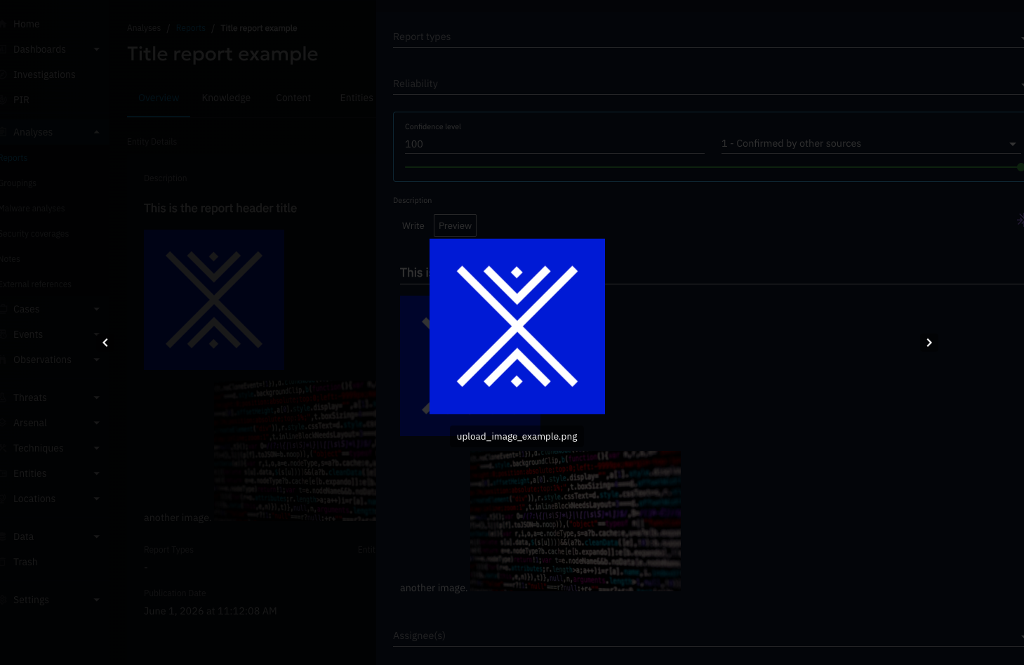The image size is (1024, 665).
Task: Go to next image in lightbox
Action: coord(929,343)
